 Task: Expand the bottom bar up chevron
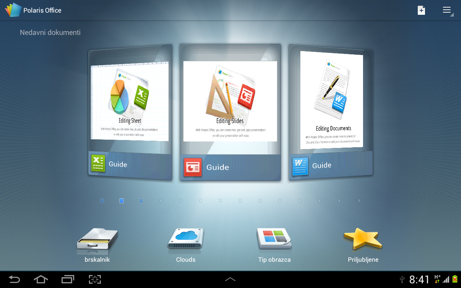pyautogui.click(x=230, y=279)
